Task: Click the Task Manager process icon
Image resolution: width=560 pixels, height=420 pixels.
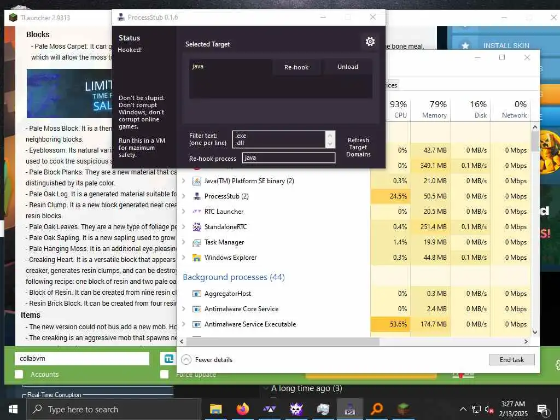Action: [197, 242]
